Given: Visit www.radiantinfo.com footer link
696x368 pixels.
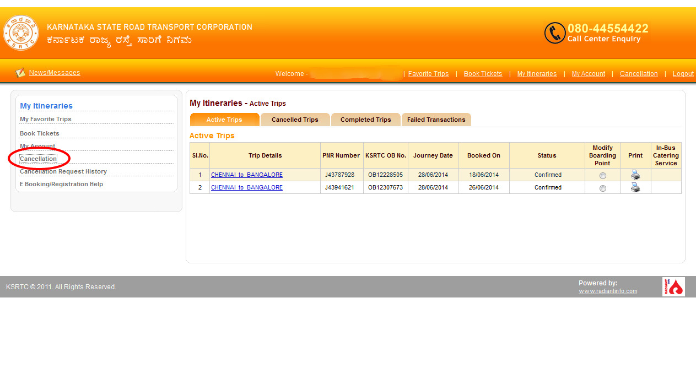Looking at the screenshot, I should pos(607,291).
